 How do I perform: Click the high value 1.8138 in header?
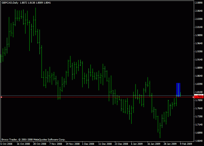tap(31, 3)
